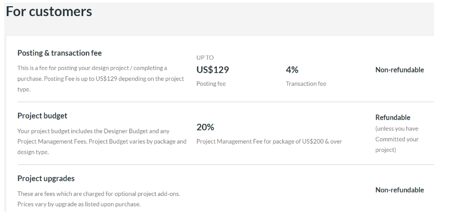Click the divider line above Project upgrades
Image resolution: width=461 pixels, height=224 pixels.
(x=226, y=165)
